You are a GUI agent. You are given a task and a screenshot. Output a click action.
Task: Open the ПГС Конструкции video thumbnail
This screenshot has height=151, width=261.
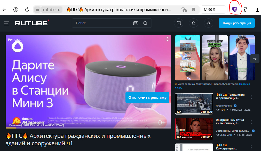(x=194, y=147)
